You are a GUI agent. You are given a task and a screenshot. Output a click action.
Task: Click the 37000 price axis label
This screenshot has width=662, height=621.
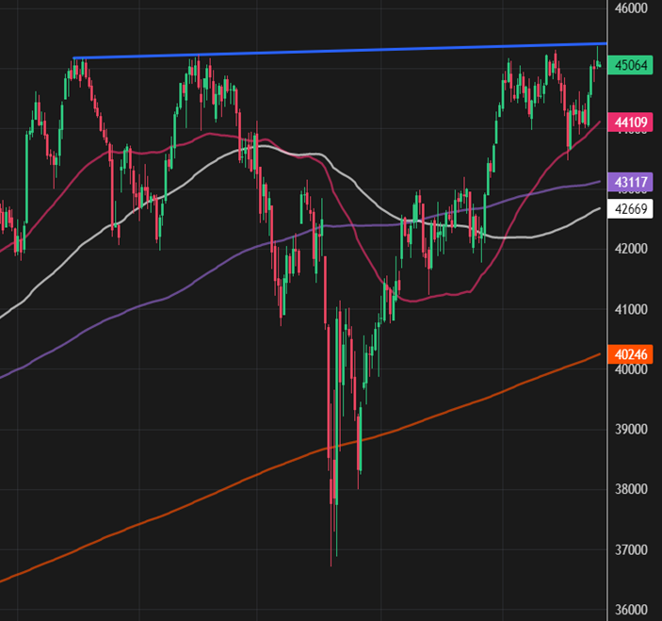pos(632,550)
